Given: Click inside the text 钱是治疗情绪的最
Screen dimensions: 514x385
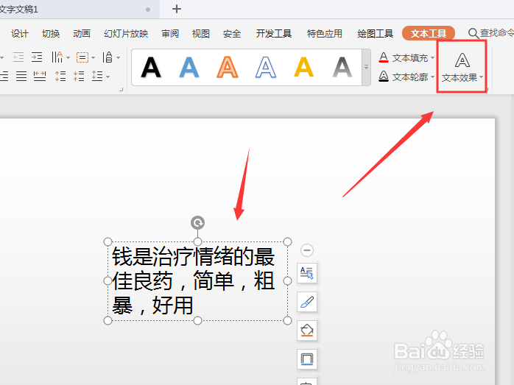Looking at the screenshot, I should (194, 257).
